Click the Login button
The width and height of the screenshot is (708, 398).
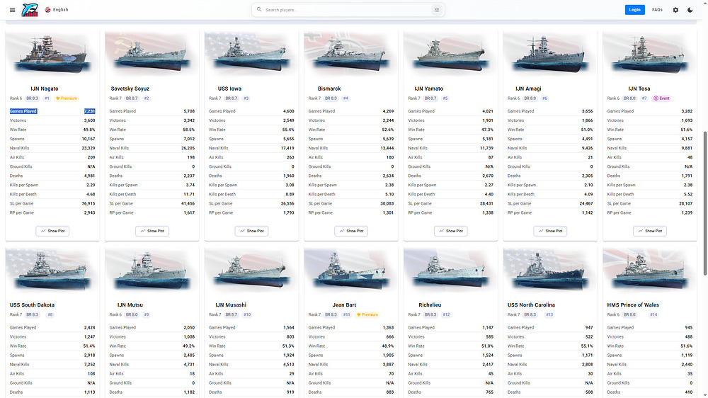tap(634, 9)
